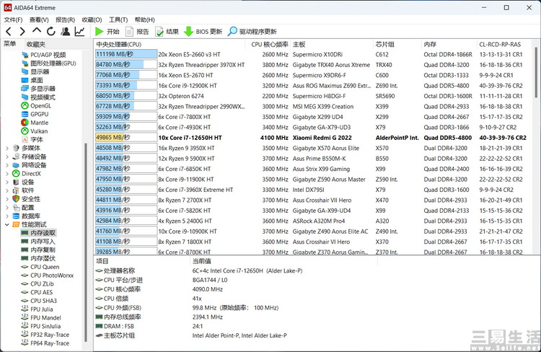Click the 驱动程序更新 button
The height and width of the screenshot is (352, 541).
coord(252,32)
